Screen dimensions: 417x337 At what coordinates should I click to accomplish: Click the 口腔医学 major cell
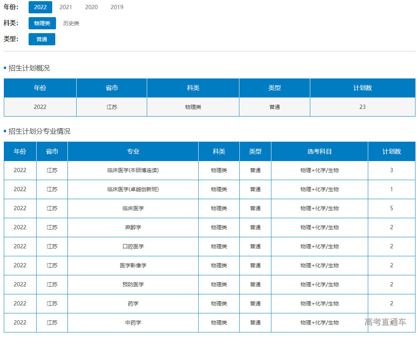[x=133, y=246]
